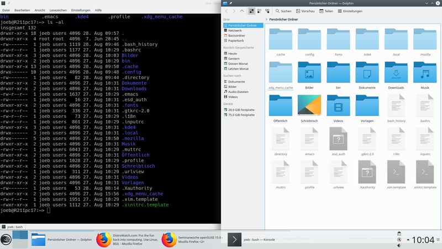Select the .fonts folder icon
Viewport: 442px width, 249px height.
pyautogui.click(x=338, y=39)
